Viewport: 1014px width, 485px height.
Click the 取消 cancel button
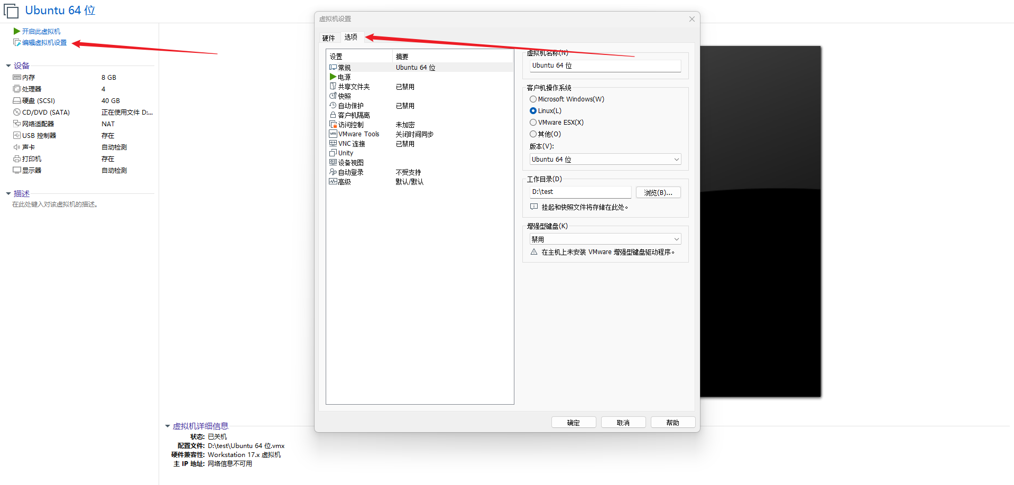(623, 423)
